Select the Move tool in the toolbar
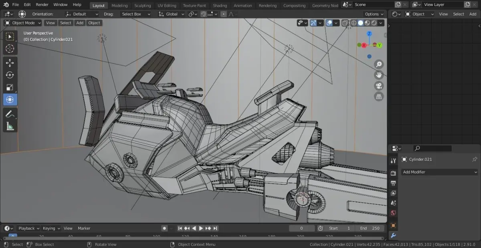The width and height of the screenshot is (481, 248). point(10,63)
